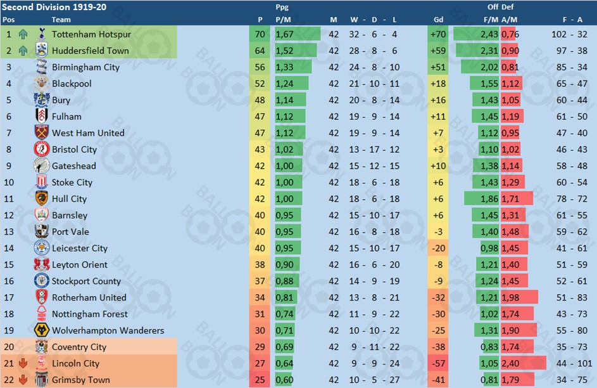The height and width of the screenshot is (388, 597).
Task: Click the West Ham United crest
Action: [x=42, y=133]
